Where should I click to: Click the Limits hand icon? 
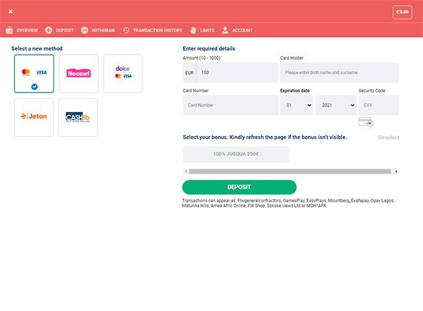[193, 31]
